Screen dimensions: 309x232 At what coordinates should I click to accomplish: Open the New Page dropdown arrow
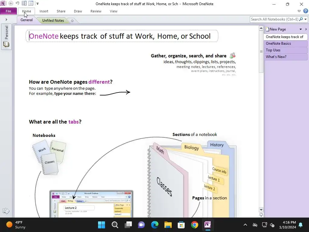click(301, 29)
